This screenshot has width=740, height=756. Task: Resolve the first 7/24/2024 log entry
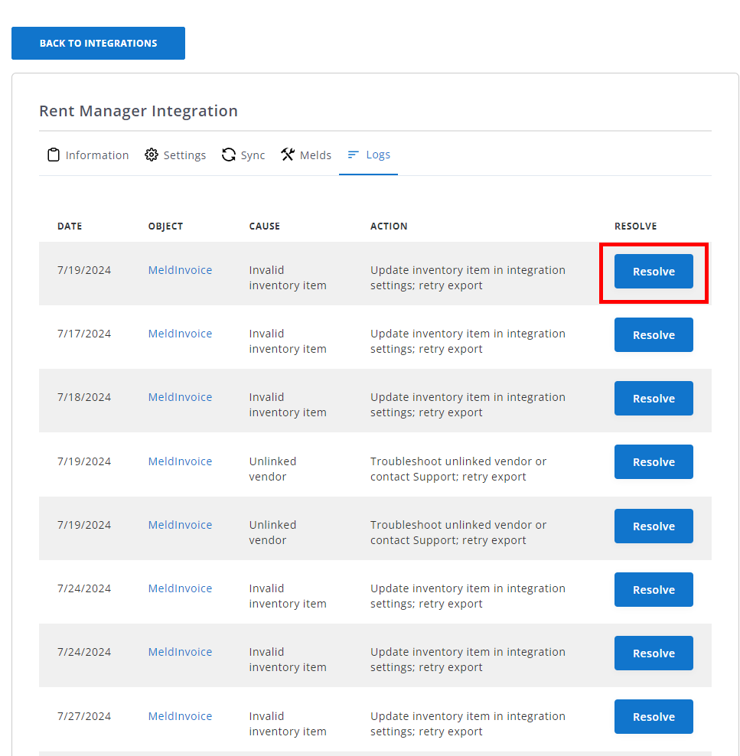654,590
